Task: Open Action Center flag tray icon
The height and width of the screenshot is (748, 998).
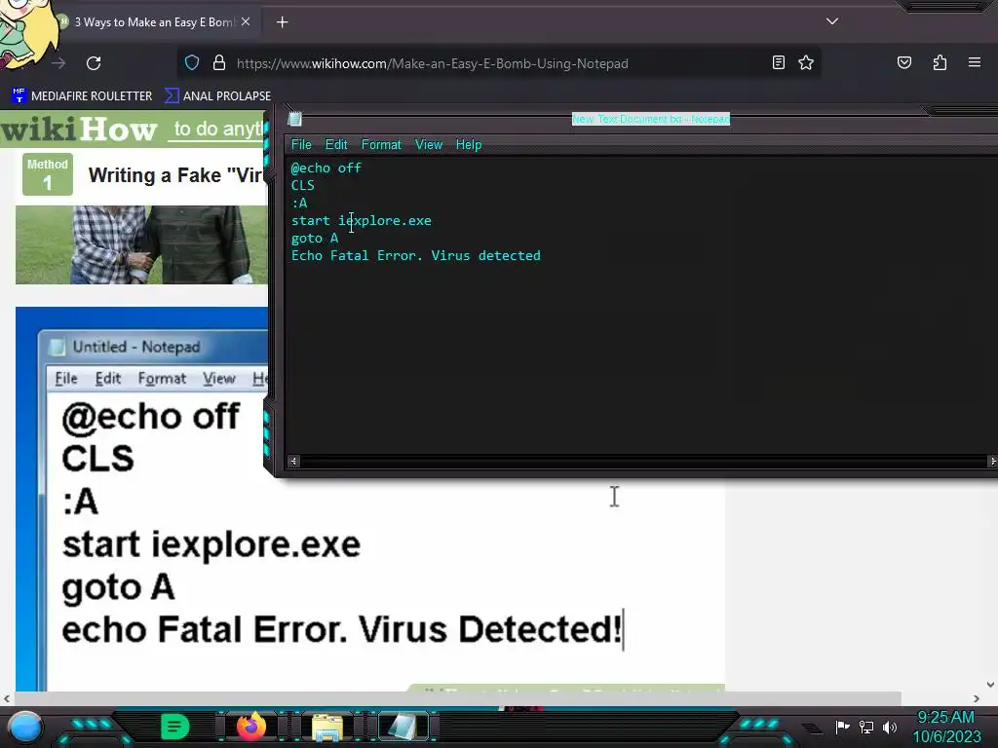Action: (x=842, y=727)
